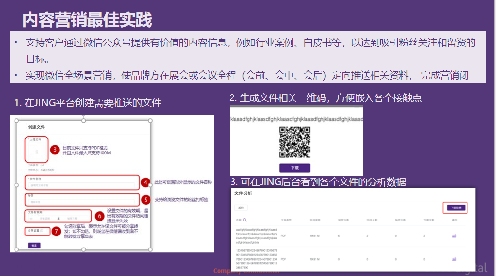This screenshot has height=276, width=496.
Task: Click the plus icon to upload file
Action: [x=37, y=152]
